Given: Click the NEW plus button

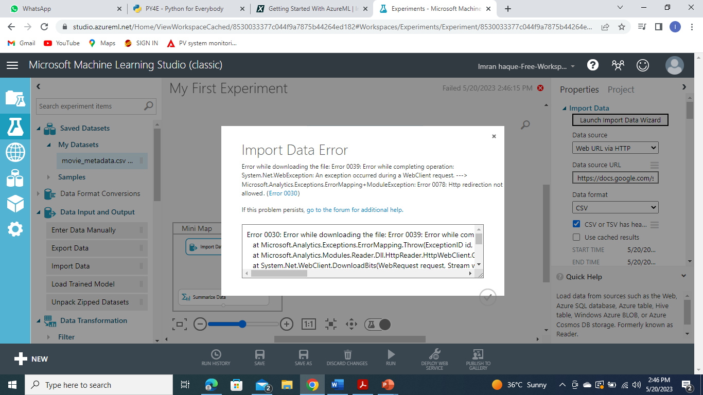Looking at the screenshot, I should tap(31, 359).
